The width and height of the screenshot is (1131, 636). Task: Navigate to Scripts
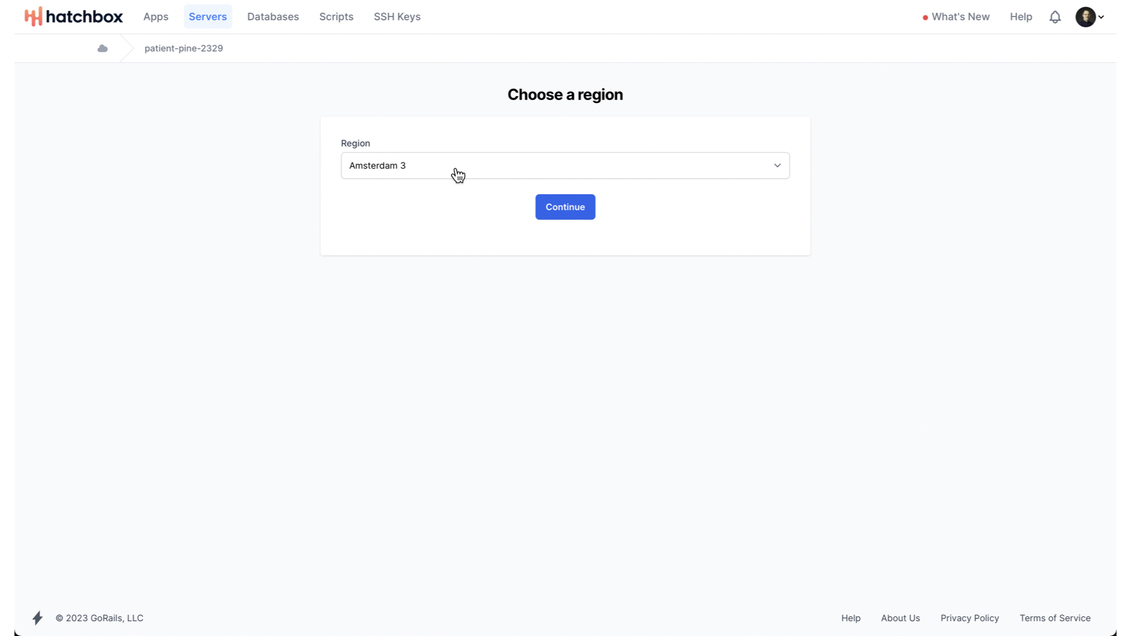(x=336, y=17)
